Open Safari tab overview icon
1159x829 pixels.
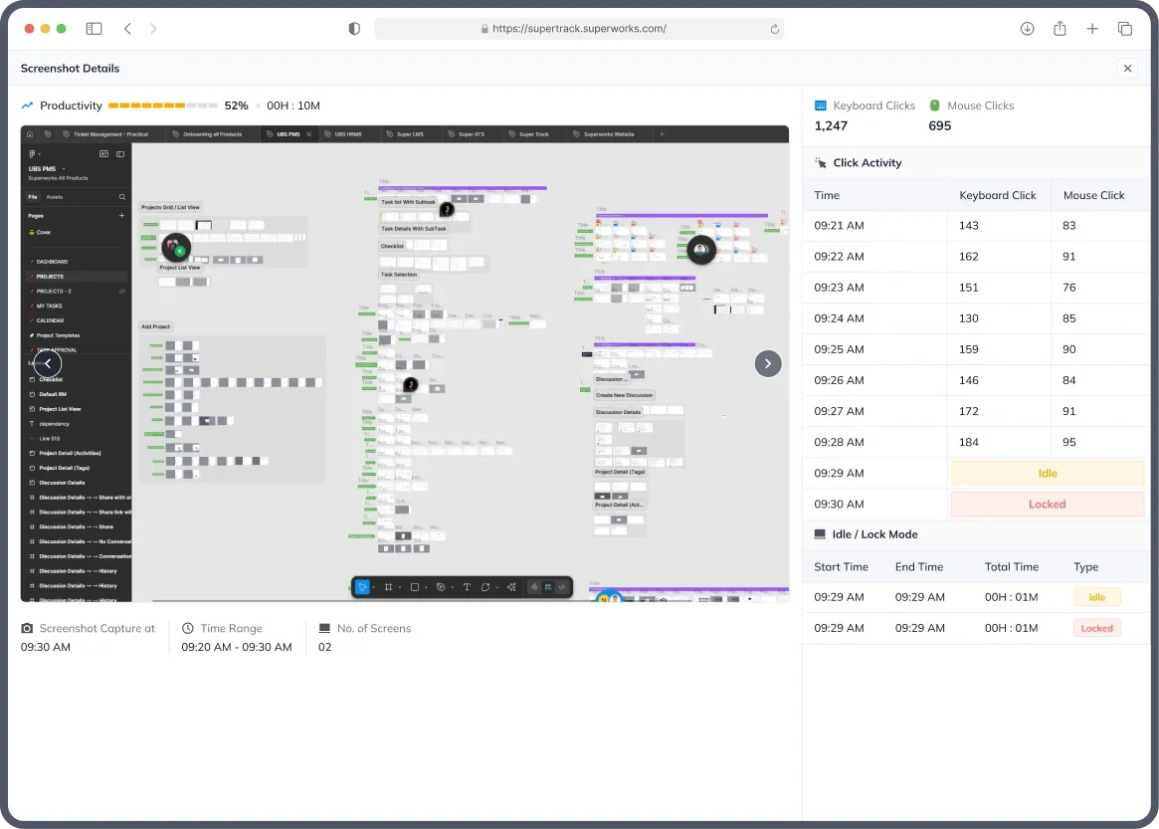(x=1125, y=28)
